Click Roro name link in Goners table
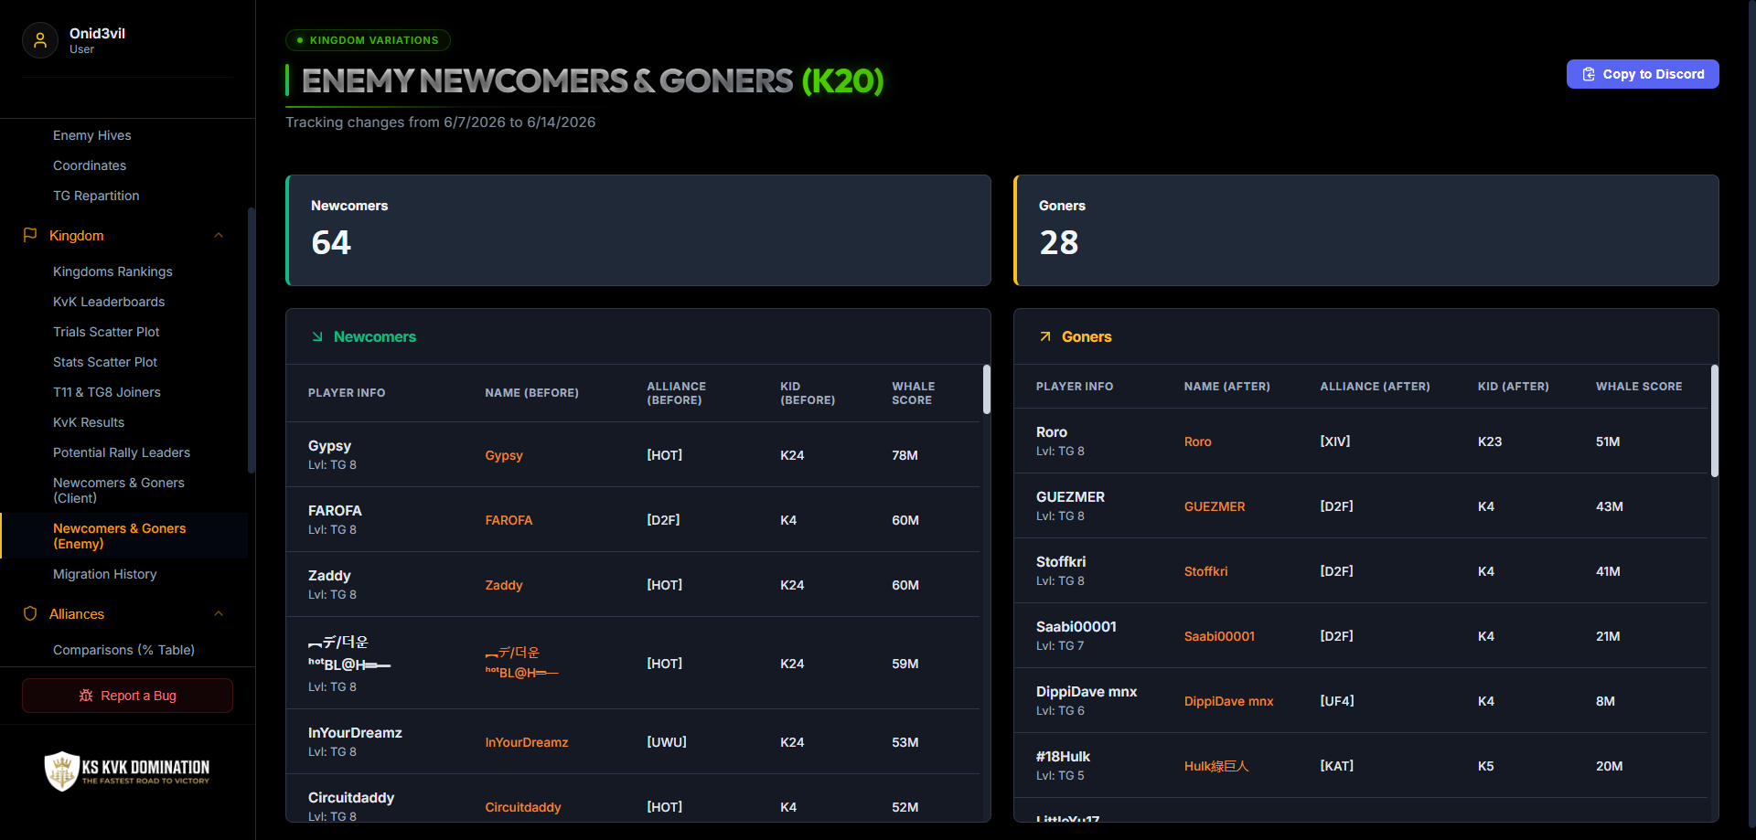This screenshot has height=840, width=1756. 1197,441
